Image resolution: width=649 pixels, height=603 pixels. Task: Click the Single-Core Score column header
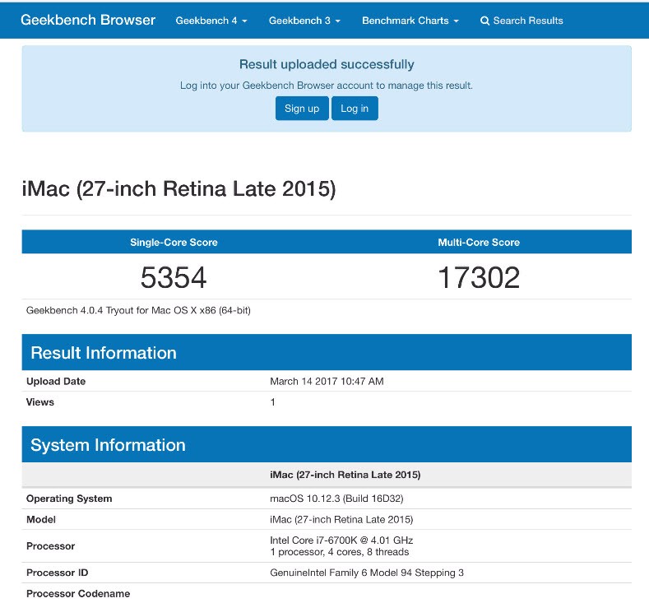tap(174, 243)
